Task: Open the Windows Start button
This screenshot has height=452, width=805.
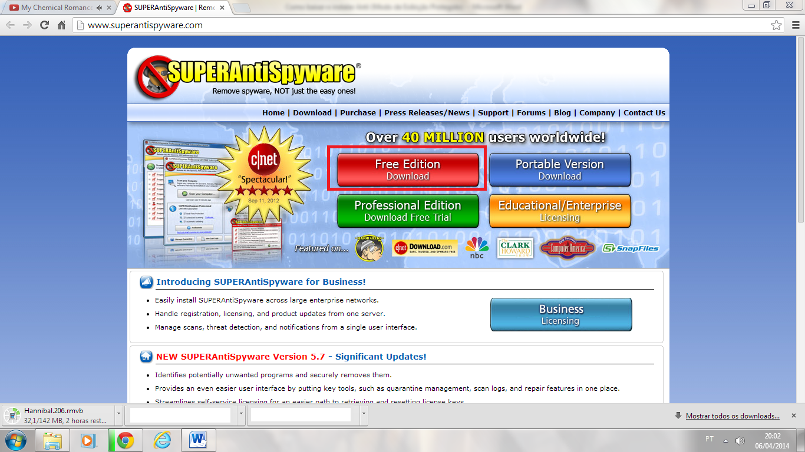Action: (x=15, y=440)
